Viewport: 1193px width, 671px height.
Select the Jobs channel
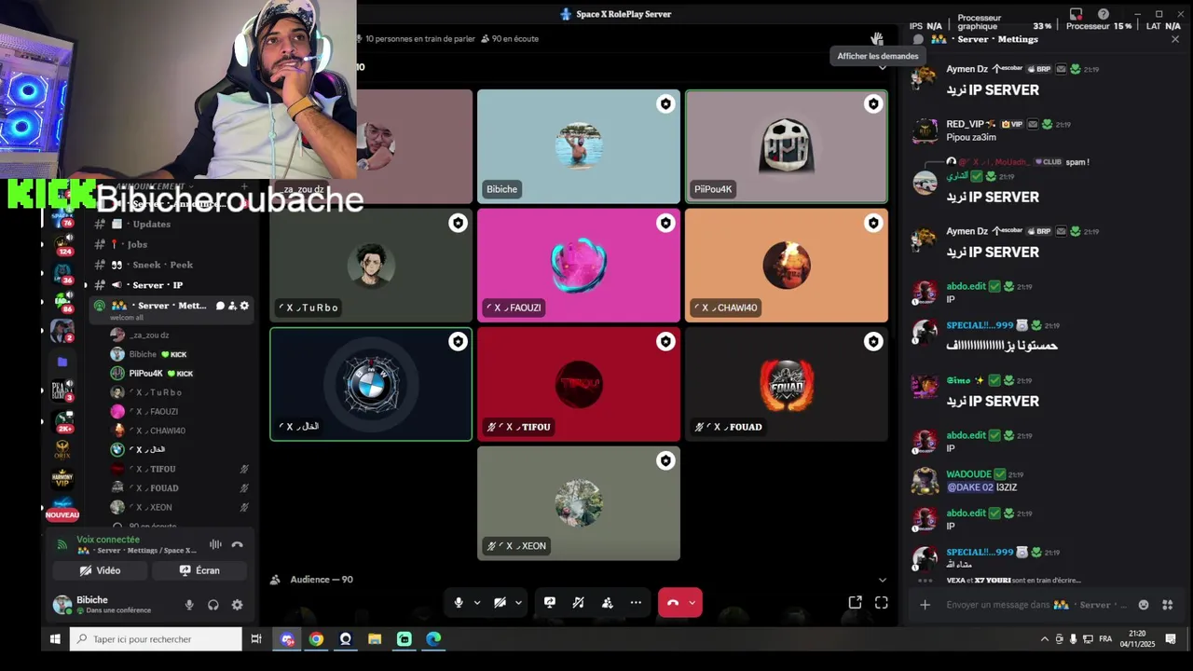pyautogui.click(x=172, y=244)
